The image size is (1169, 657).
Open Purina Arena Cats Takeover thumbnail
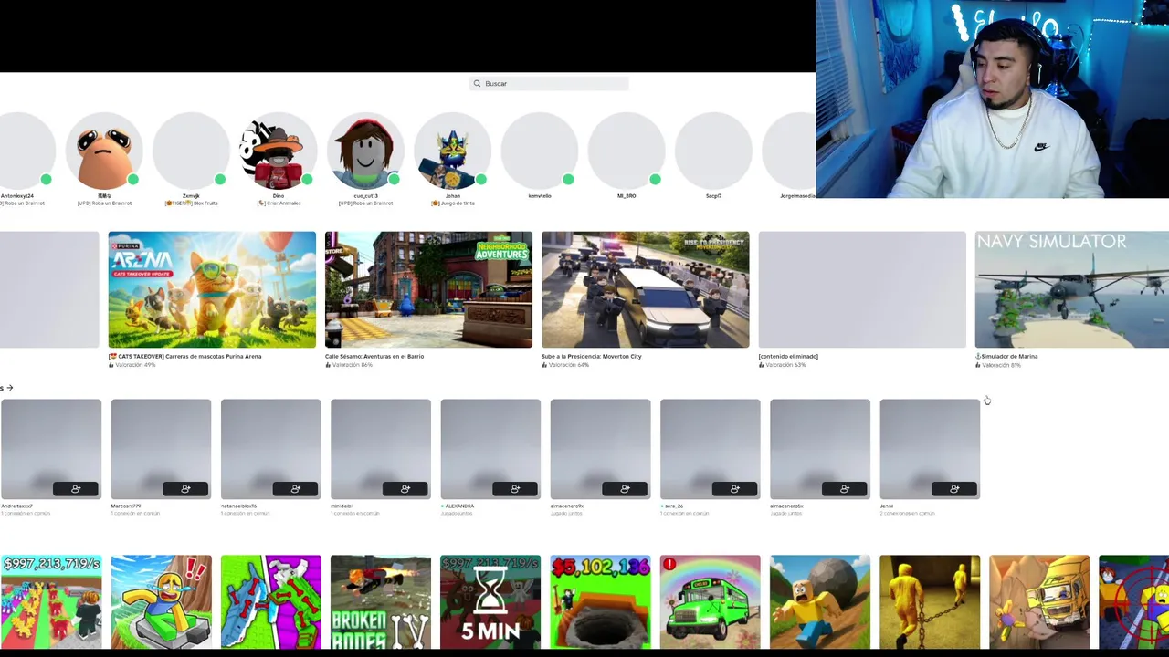point(212,289)
